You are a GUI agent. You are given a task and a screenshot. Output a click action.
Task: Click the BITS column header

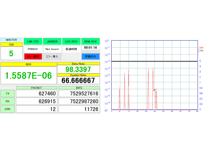click(x=79, y=88)
